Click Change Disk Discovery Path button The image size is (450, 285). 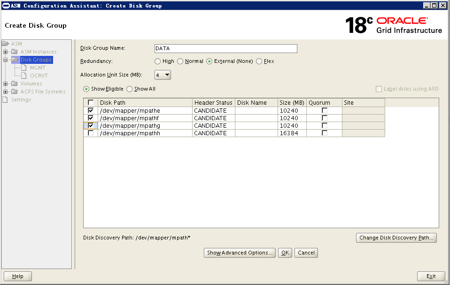(396, 238)
